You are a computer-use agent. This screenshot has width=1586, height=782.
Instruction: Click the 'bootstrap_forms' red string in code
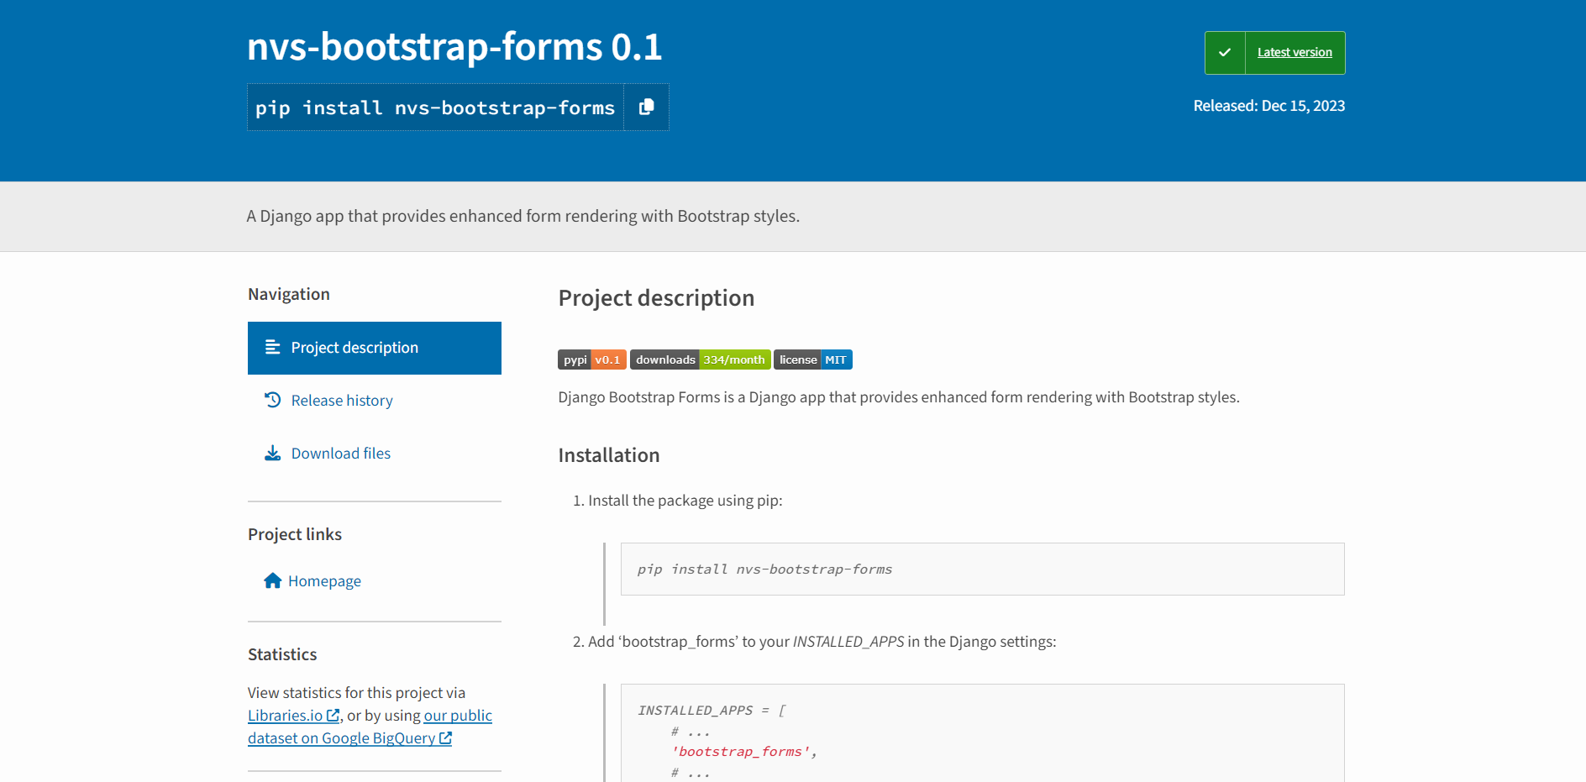tap(740, 752)
